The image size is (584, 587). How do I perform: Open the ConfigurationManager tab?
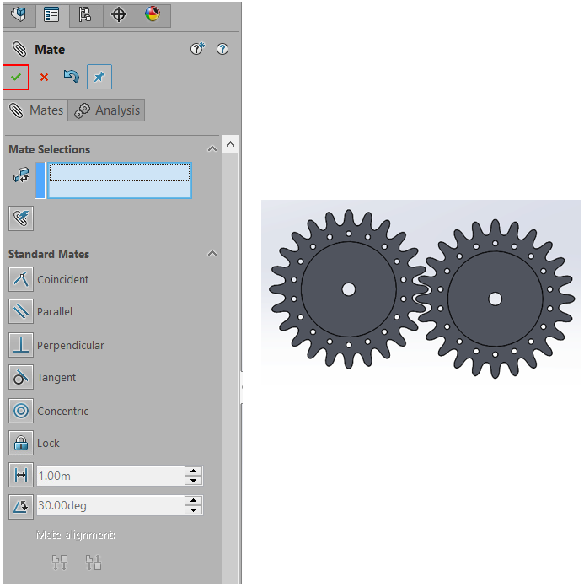point(85,15)
